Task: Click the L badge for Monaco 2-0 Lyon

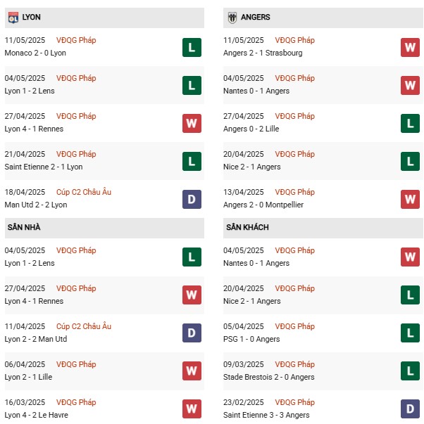Action: 192,48
